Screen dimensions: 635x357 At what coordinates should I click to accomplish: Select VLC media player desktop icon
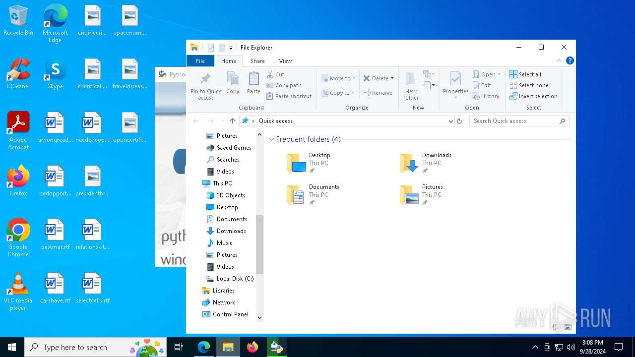[18, 292]
